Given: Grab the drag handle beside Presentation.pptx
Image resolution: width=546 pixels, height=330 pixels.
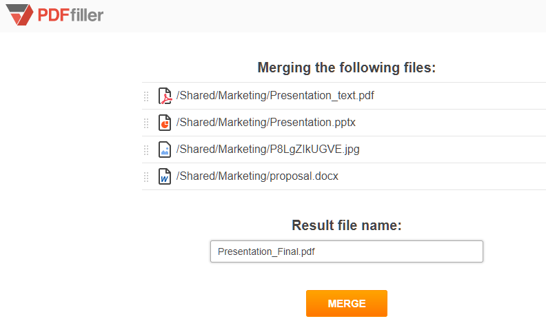Looking at the screenshot, I should [x=146, y=123].
